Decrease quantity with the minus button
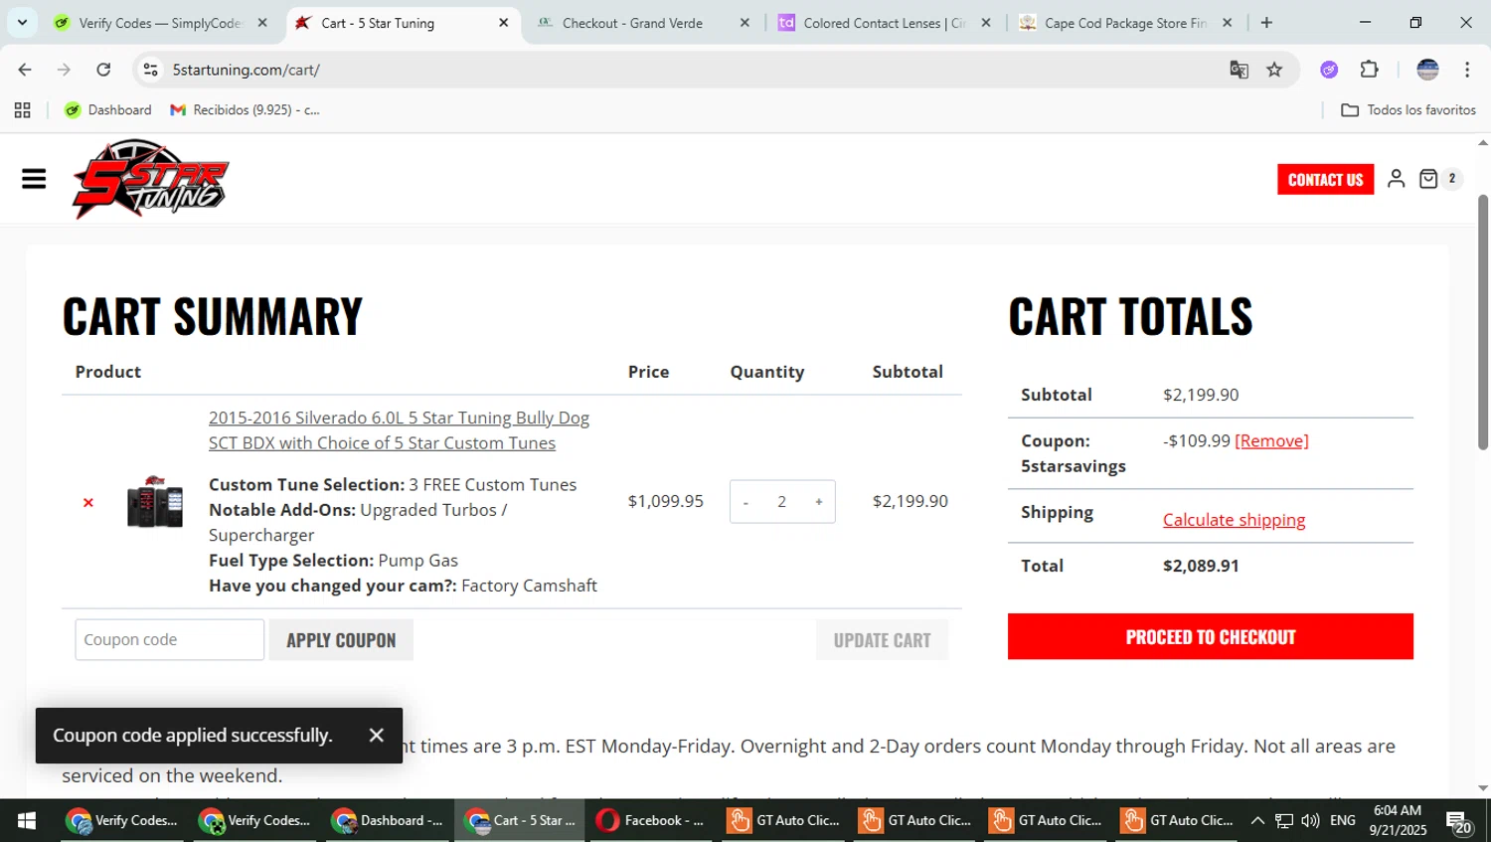Viewport: 1491px width, 842px height. [x=745, y=502]
